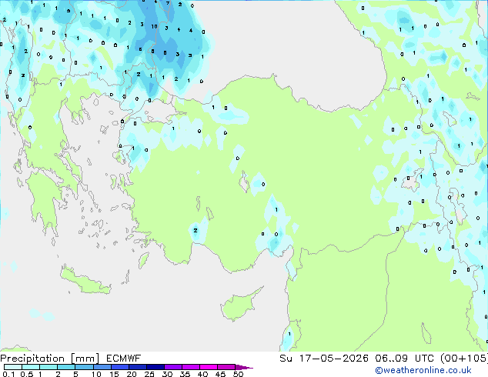
Task: Select the 25–30 mm dark blue legend swatch
Action: tap(155, 367)
